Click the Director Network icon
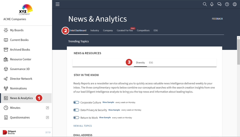 click(6, 79)
